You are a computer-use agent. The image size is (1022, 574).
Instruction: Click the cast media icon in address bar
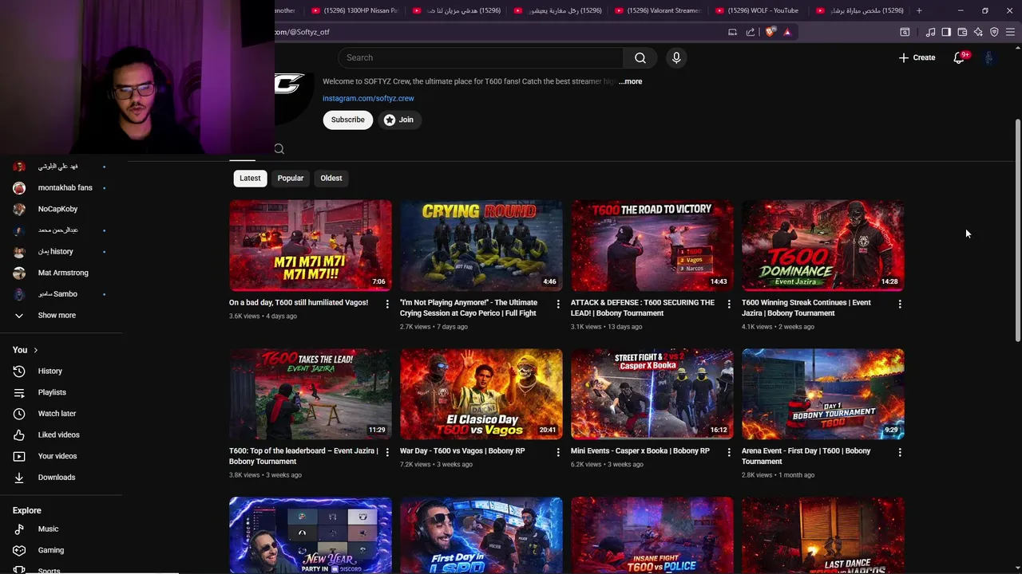tap(732, 32)
